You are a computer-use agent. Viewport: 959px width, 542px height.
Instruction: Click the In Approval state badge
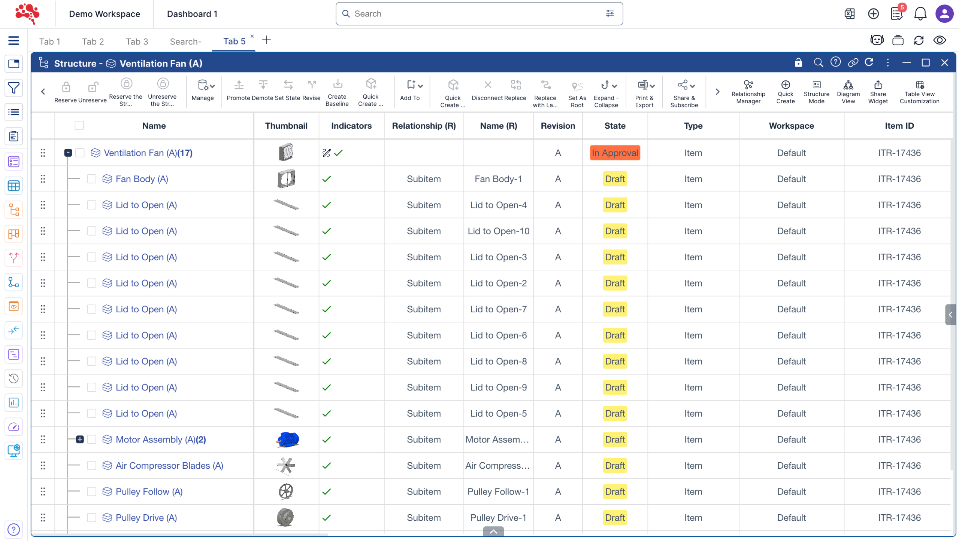[x=615, y=153]
